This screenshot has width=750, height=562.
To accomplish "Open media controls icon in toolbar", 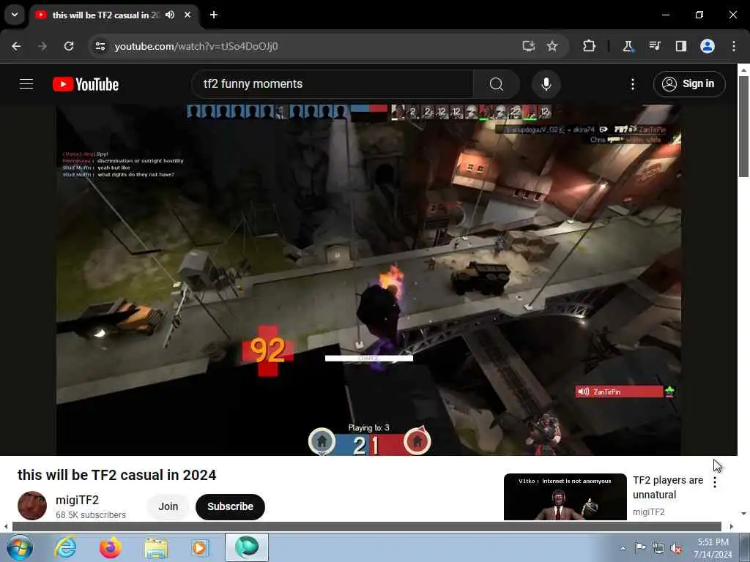I will click(x=655, y=46).
